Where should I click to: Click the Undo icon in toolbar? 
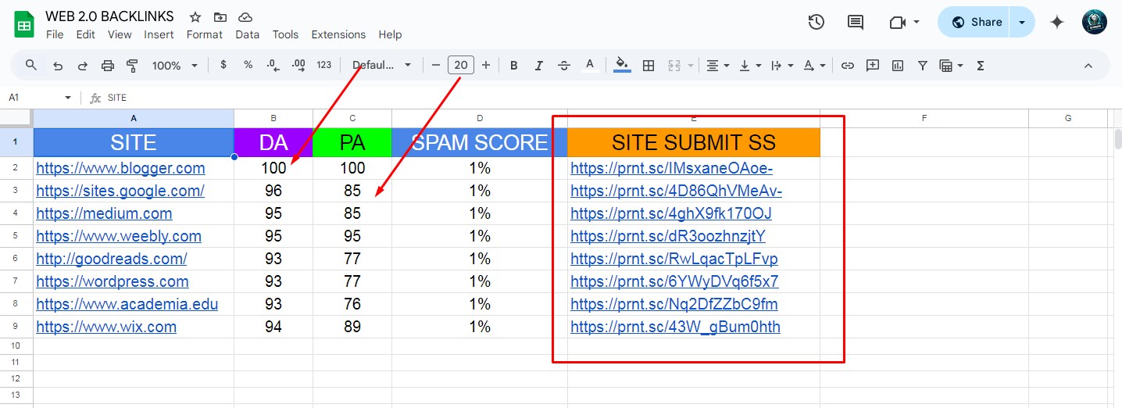pos(58,66)
